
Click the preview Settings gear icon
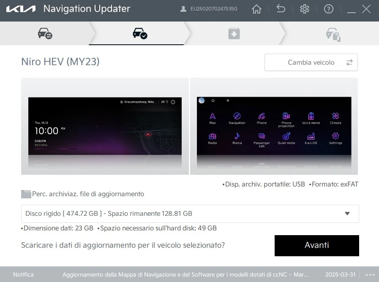pos(335,138)
